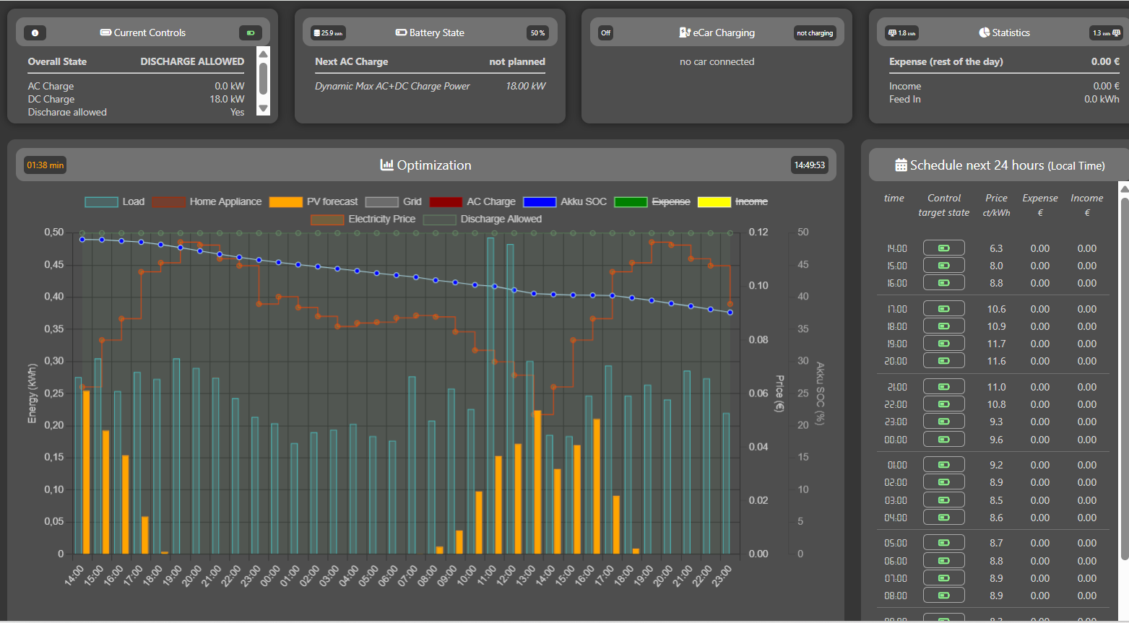The width and height of the screenshot is (1129, 623).
Task: Click the 25.9 kWh battery capacity badge
Action: [328, 33]
